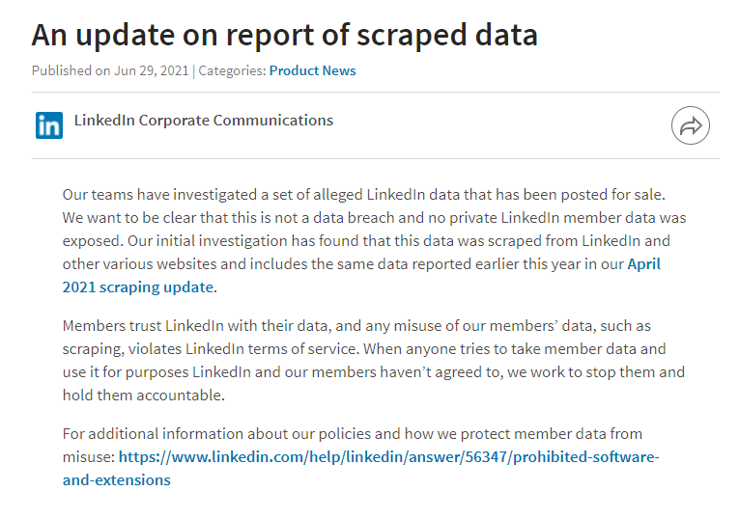Click the 'scraping, violates LinkedIn terms' line
Image resolution: width=739 pixels, height=519 pixels.
pos(364,348)
